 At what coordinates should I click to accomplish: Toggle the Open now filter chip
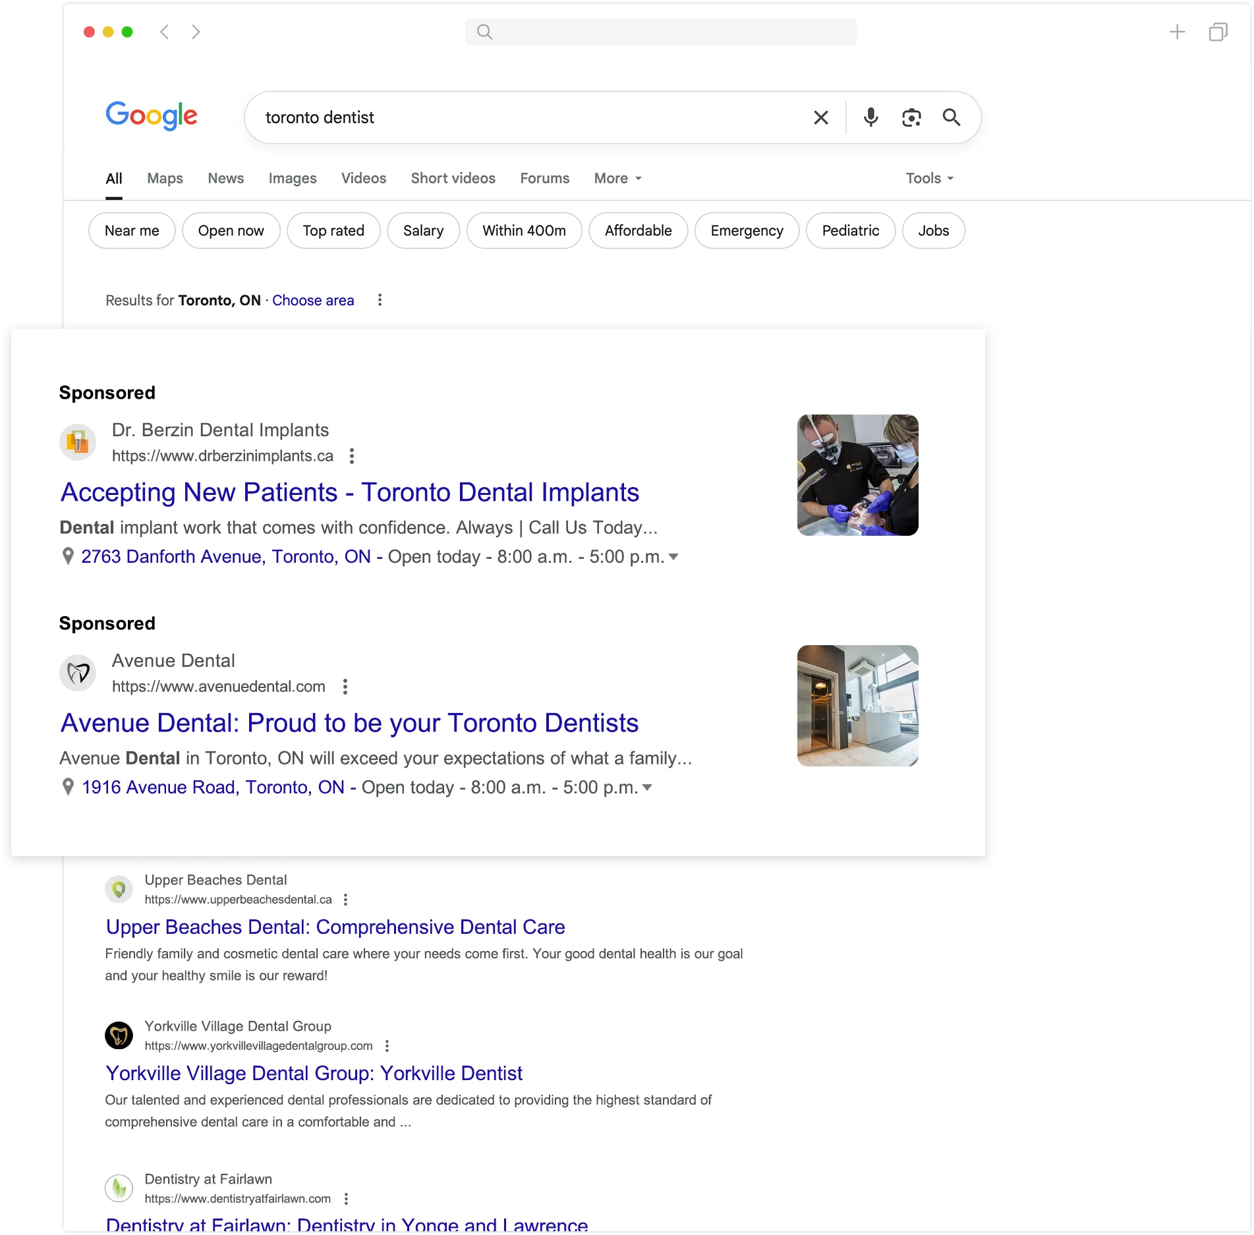coord(231,231)
